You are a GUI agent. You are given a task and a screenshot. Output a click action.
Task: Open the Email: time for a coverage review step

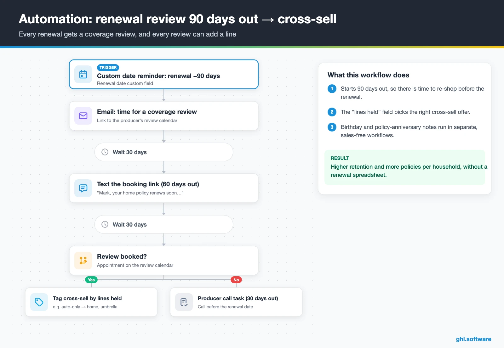click(x=164, y=116)
